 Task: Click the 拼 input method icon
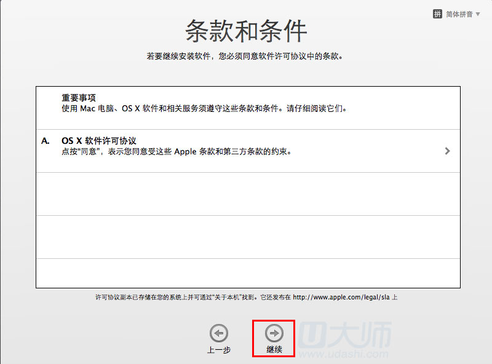pyautogui.click(x=437, y=14)
